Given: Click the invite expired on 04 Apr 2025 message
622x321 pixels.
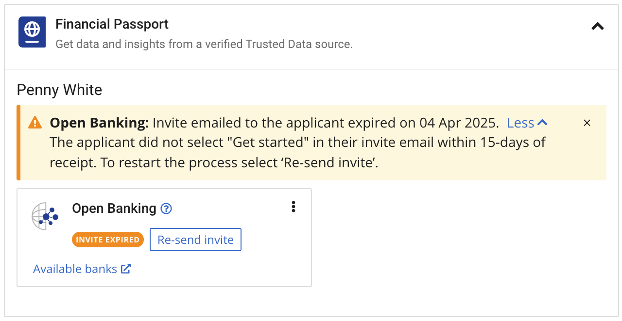Looking at the screenshot, I should [326, 123].
